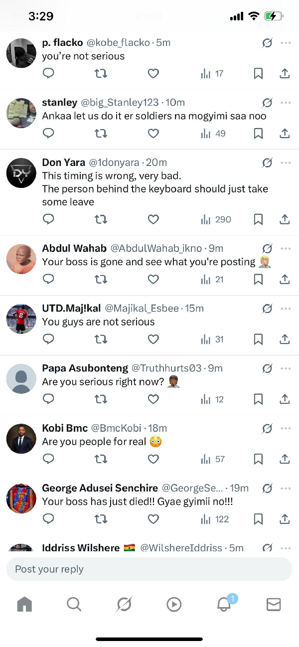Share Don Yara's post

tap(285, 219)
